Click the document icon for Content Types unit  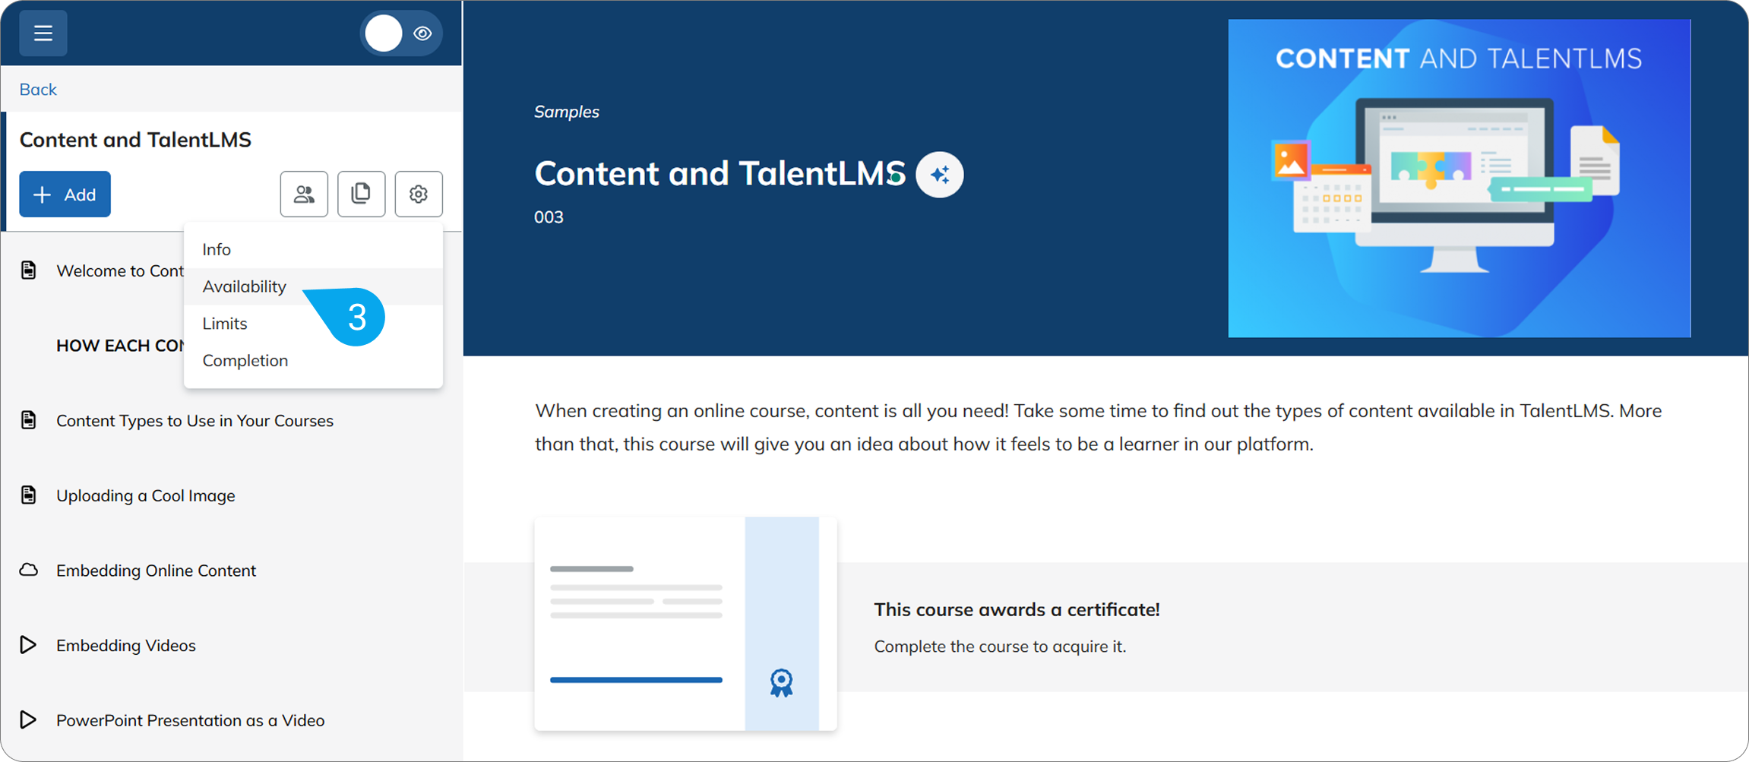point(29,420)
